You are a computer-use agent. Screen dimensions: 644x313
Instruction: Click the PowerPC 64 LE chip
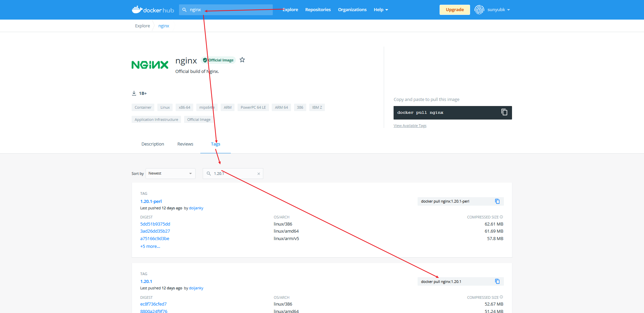(x=253, y=107)
